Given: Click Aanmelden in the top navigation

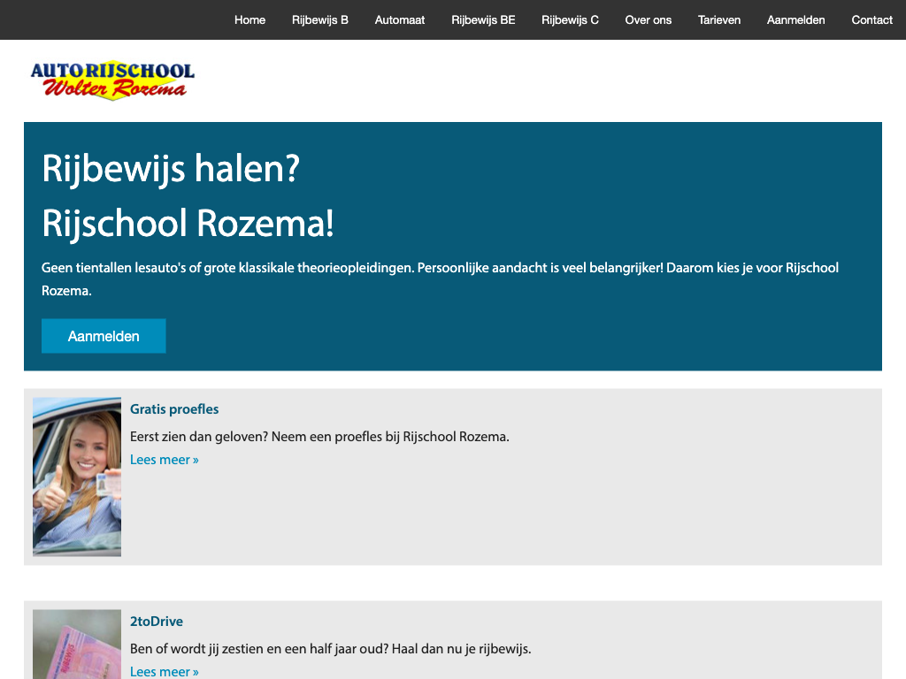Looking at the screenshot, I should (796, 19).
